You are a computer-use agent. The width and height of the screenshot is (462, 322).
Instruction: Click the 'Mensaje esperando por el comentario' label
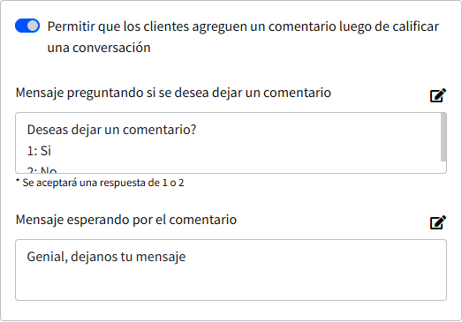click(x=126, y=220)
